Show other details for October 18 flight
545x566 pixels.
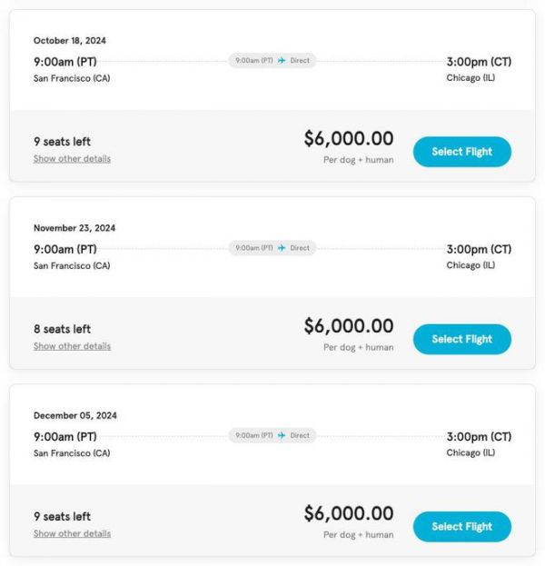point(72,159)
